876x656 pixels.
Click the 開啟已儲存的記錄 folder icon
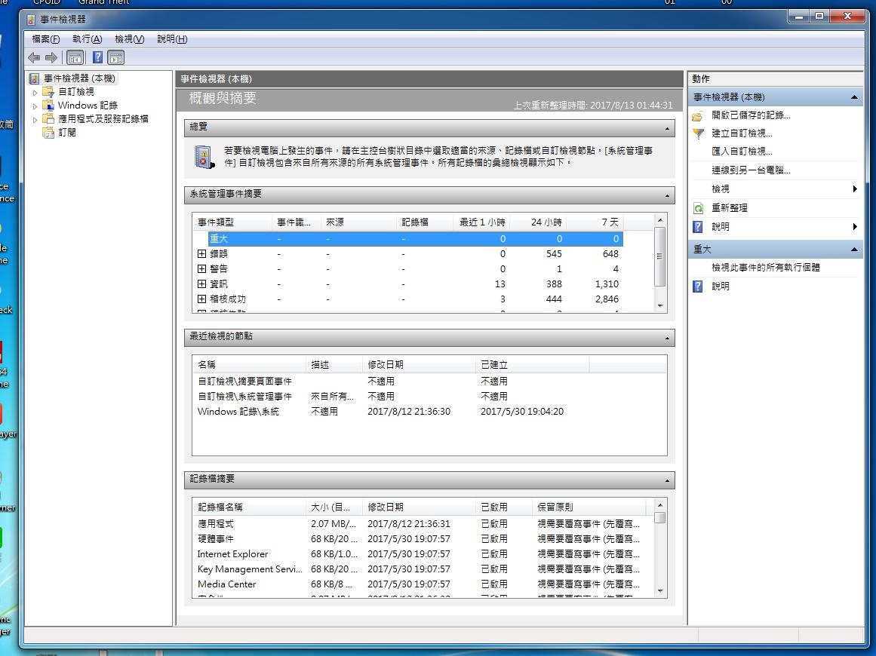[698, 115]
